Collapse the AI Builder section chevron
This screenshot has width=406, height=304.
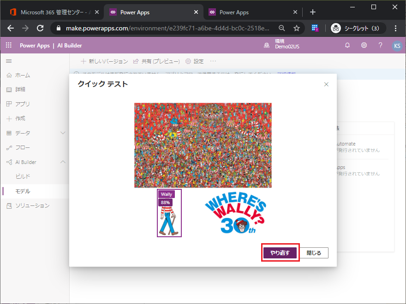click(63, 162)
